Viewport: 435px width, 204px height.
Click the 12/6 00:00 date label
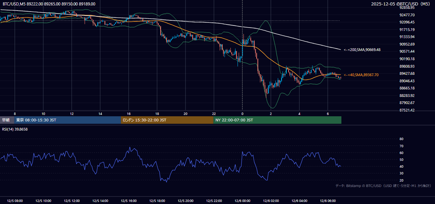pos(242,201)
